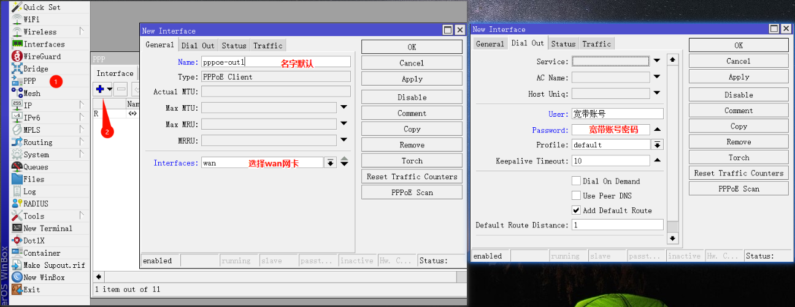Open WireGuard from the sidebar
This screenshot has width=795, height=307.
[42, 56]
